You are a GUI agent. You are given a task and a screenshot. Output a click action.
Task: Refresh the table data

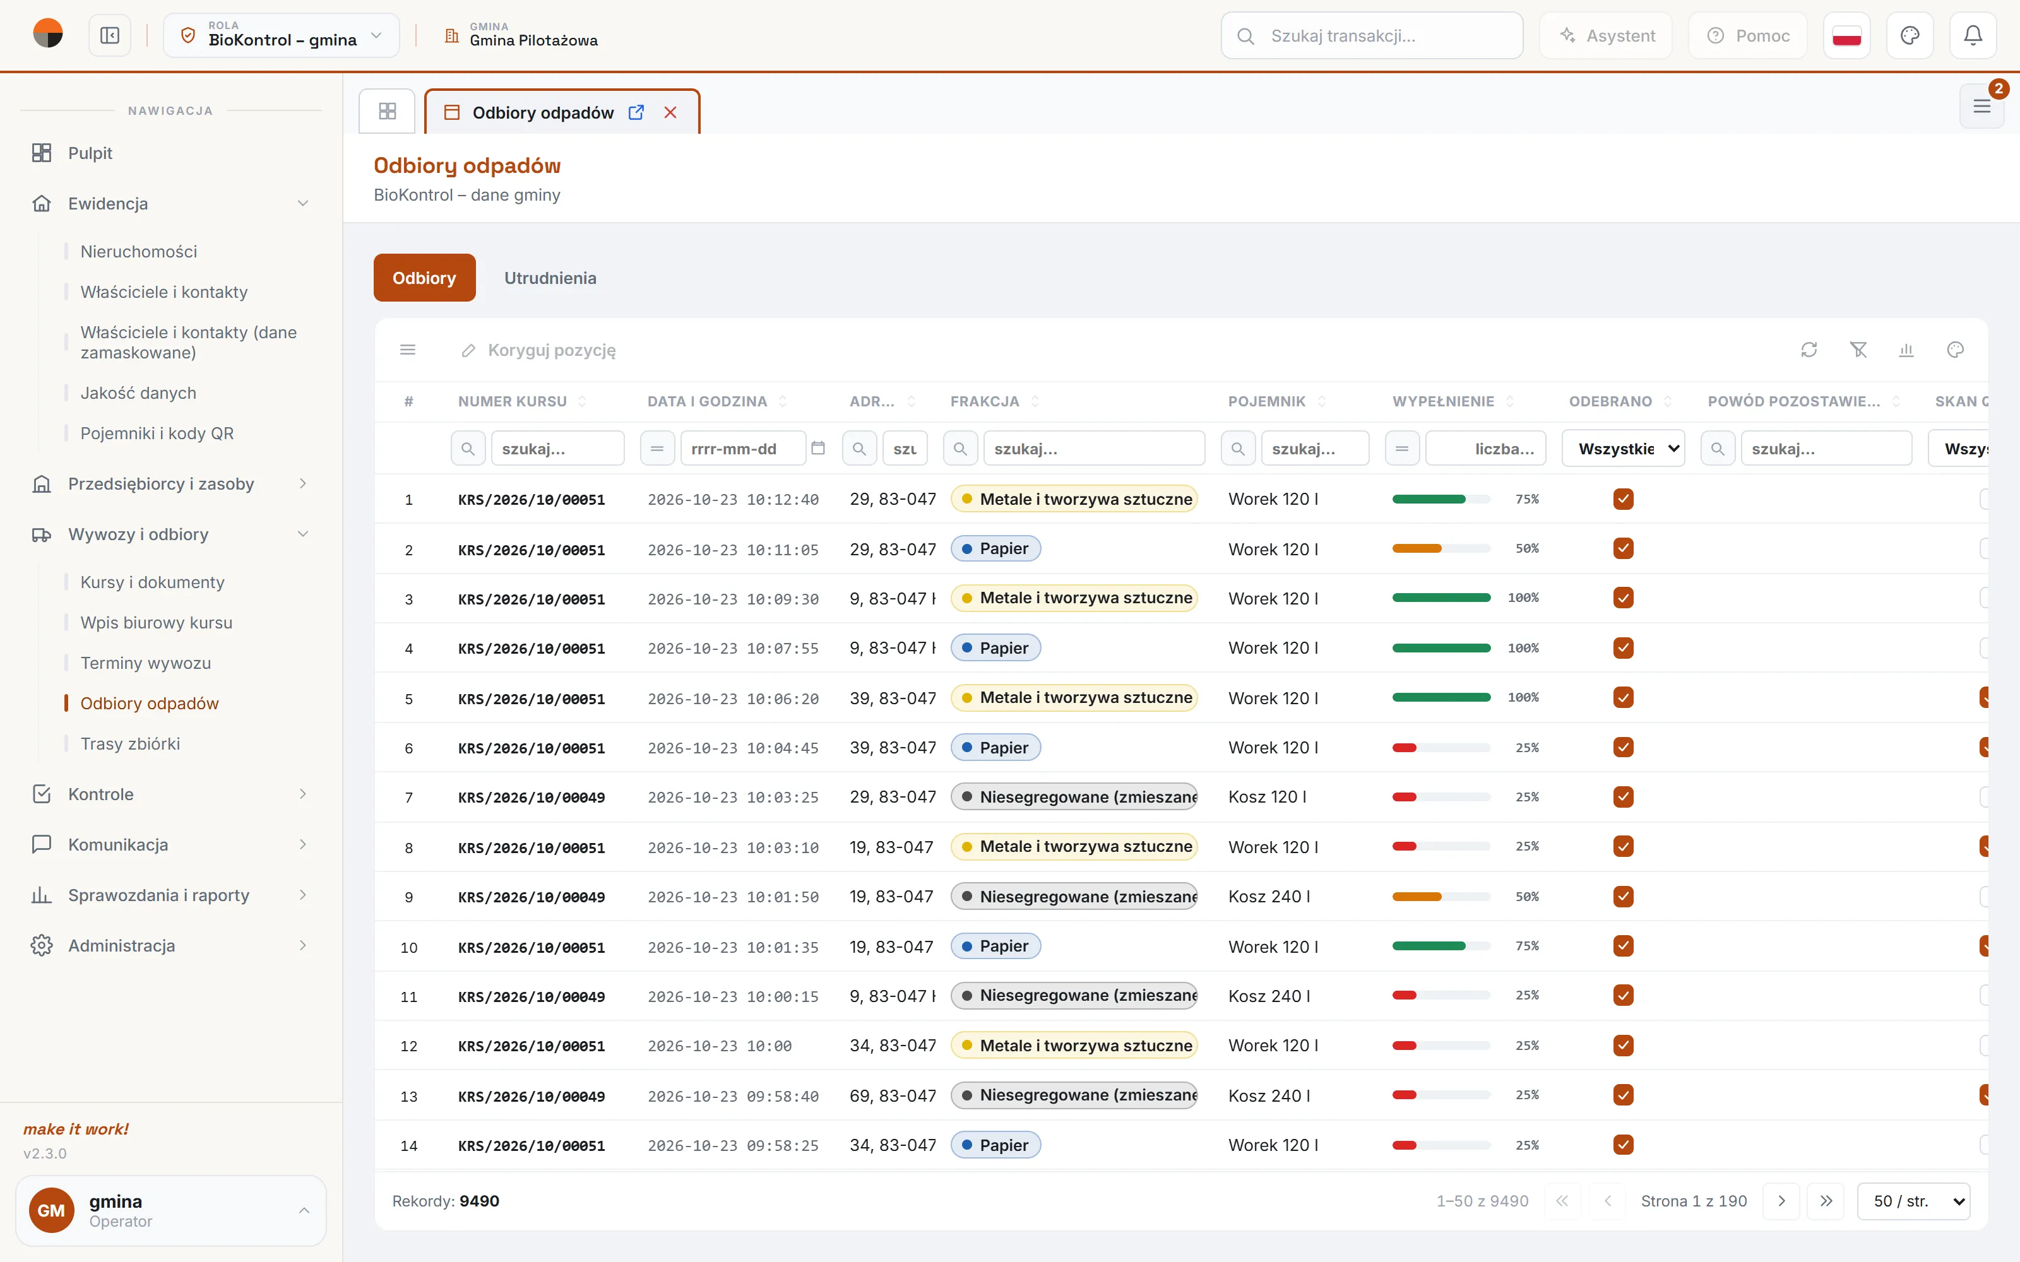tap(1809, 350)
